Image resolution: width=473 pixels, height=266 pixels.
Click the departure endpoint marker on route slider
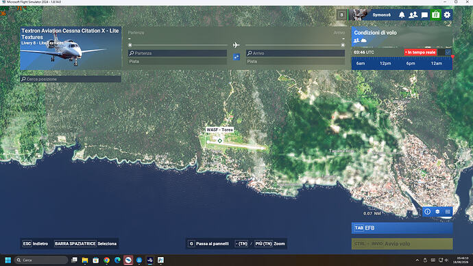pos(130,45)
